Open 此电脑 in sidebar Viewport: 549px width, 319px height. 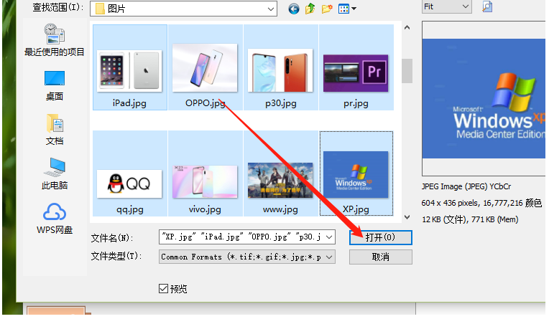pos(55,173)
